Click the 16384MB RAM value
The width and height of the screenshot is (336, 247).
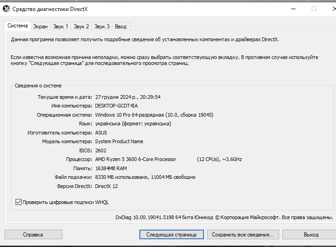pos(111,168)
